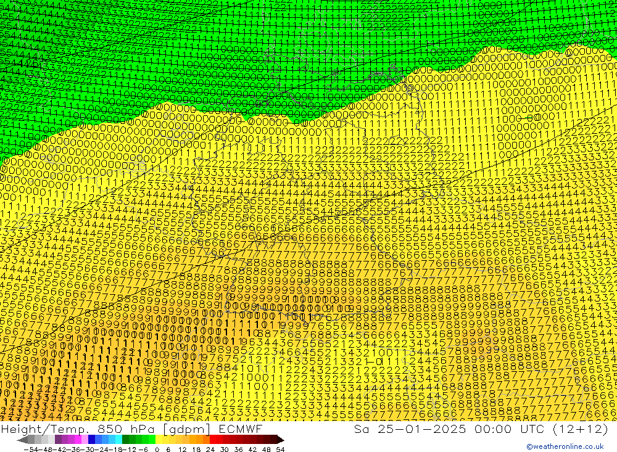Click the 'Sa 25-01-2025 00:00 UTC (12+12)' date label
Image resolution: width=617 pixels, height=452 pixels.
[x=481, y=429]
